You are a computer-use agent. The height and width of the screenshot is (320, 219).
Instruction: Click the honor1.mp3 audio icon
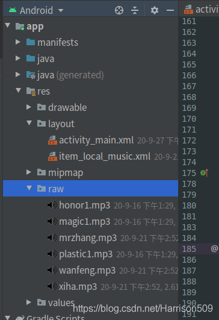(x=52, y=205)
